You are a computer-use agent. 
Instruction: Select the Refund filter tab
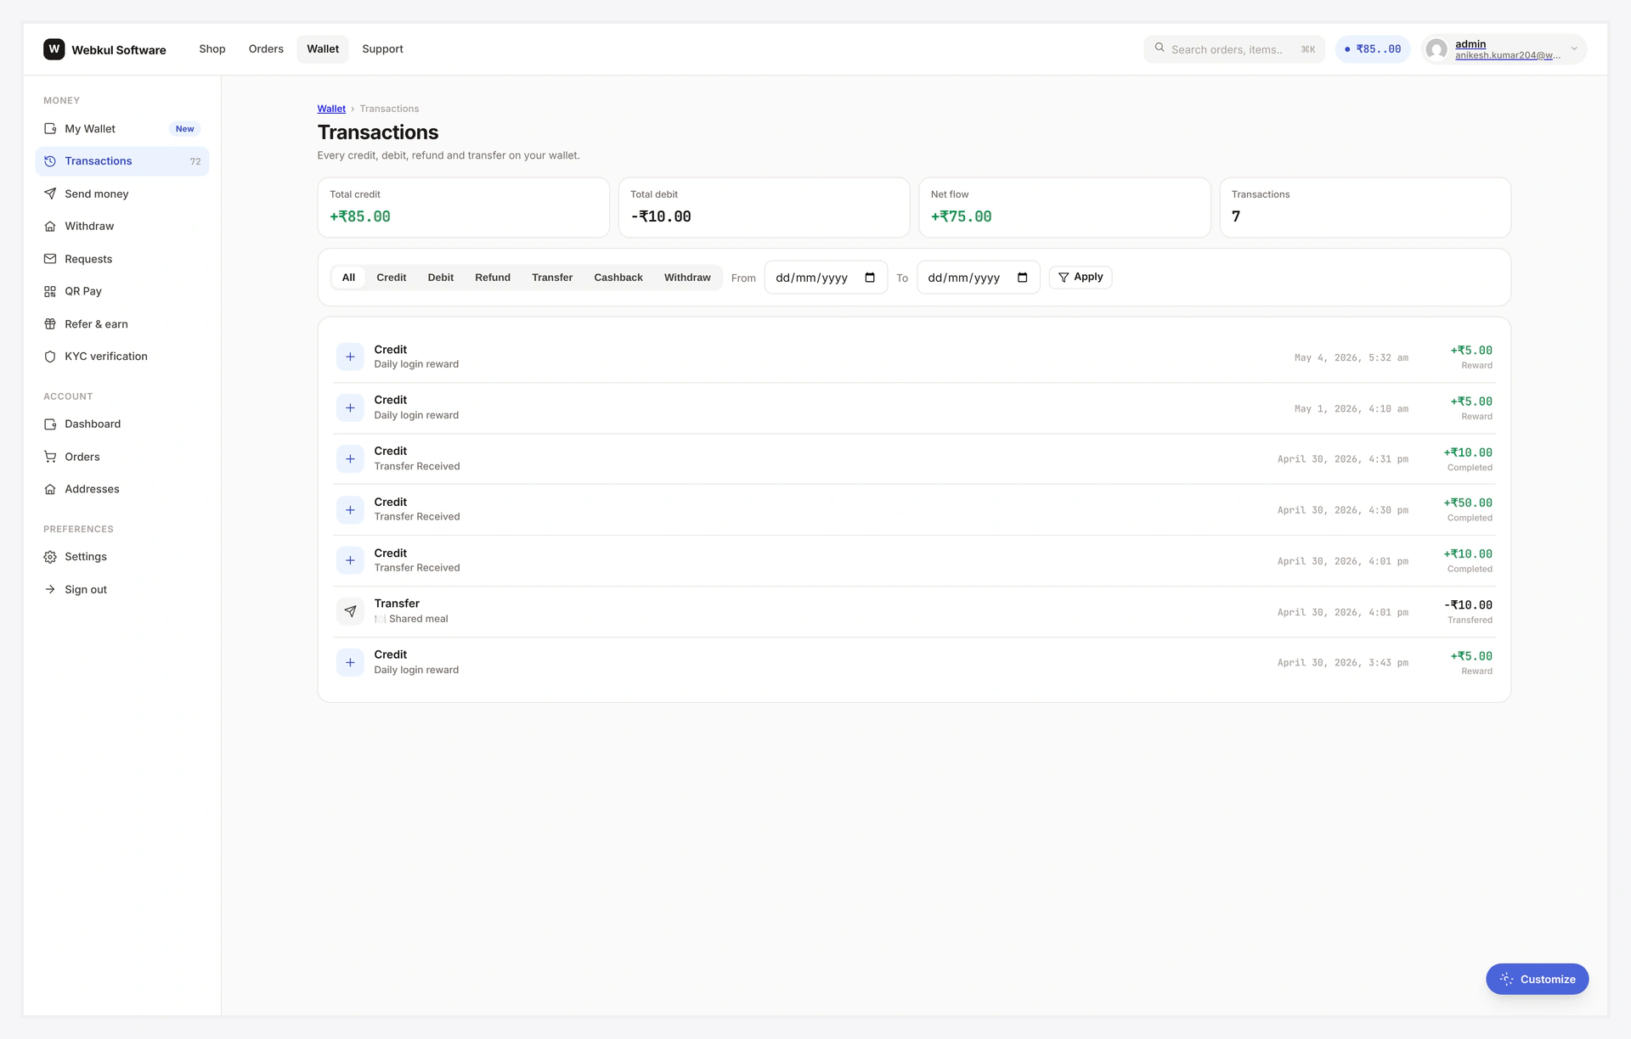click(493, 278)
